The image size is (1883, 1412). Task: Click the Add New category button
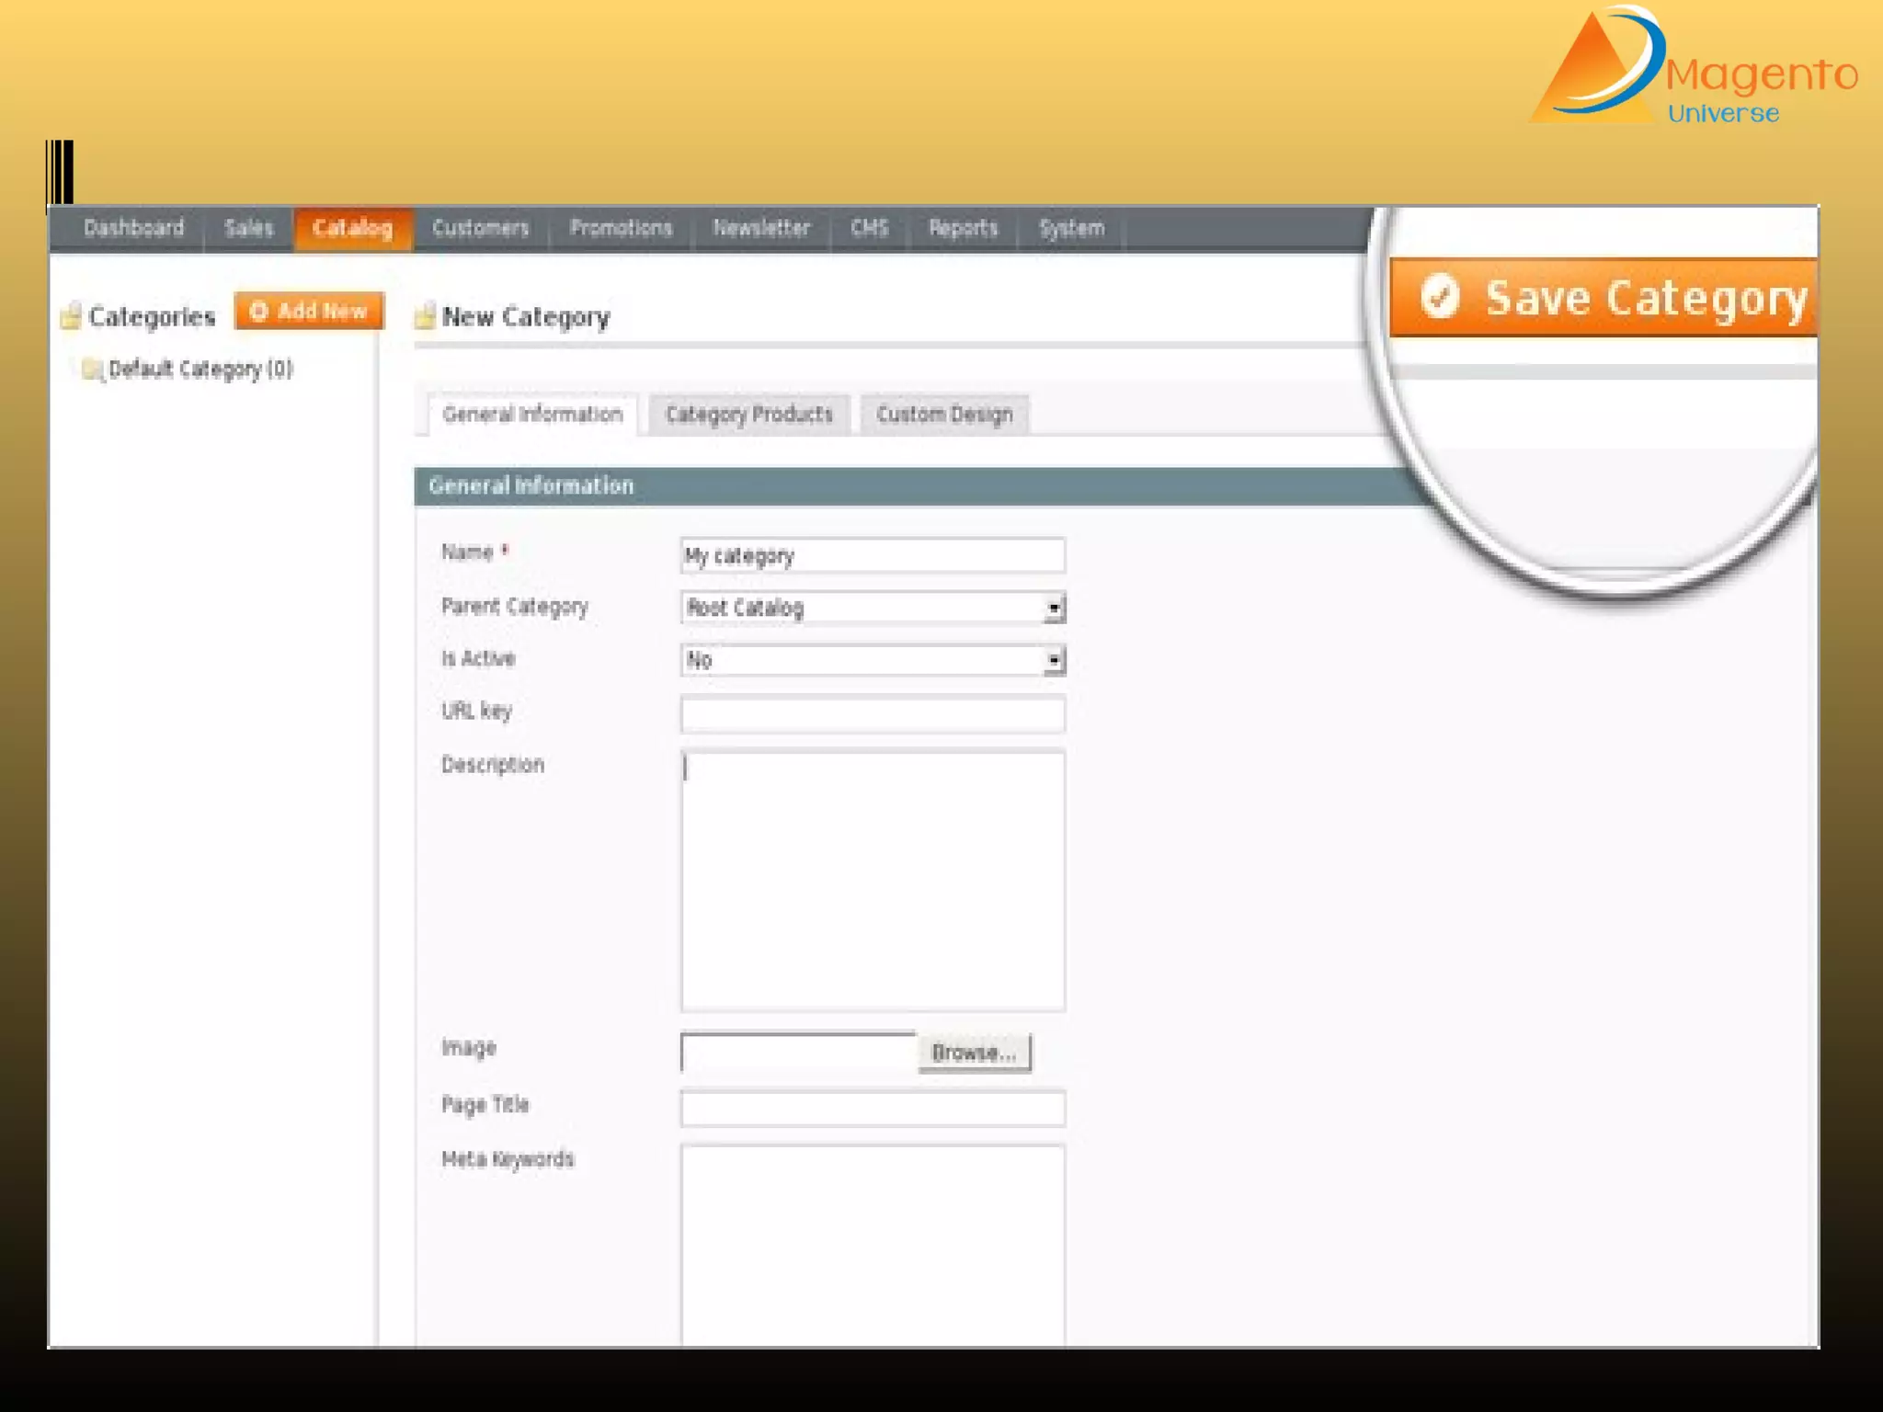pyautogui.click(x=309, y=311)
